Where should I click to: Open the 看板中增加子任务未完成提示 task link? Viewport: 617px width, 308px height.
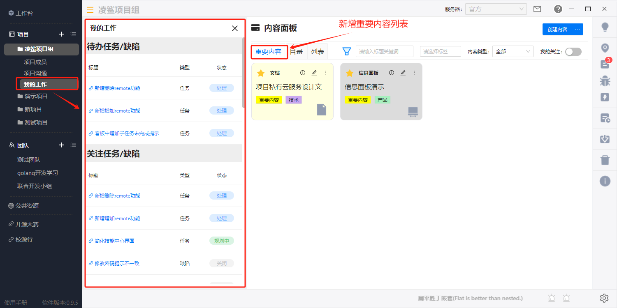127,133
